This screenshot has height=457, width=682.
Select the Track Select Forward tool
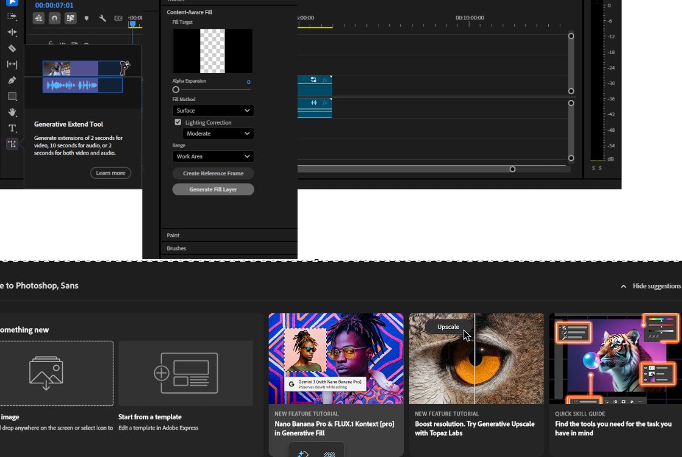[x=12, y=16]
